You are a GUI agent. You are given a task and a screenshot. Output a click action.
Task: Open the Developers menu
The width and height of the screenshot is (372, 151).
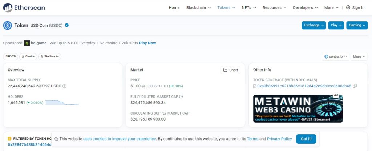pyautogui.click(x=305, y=8)
